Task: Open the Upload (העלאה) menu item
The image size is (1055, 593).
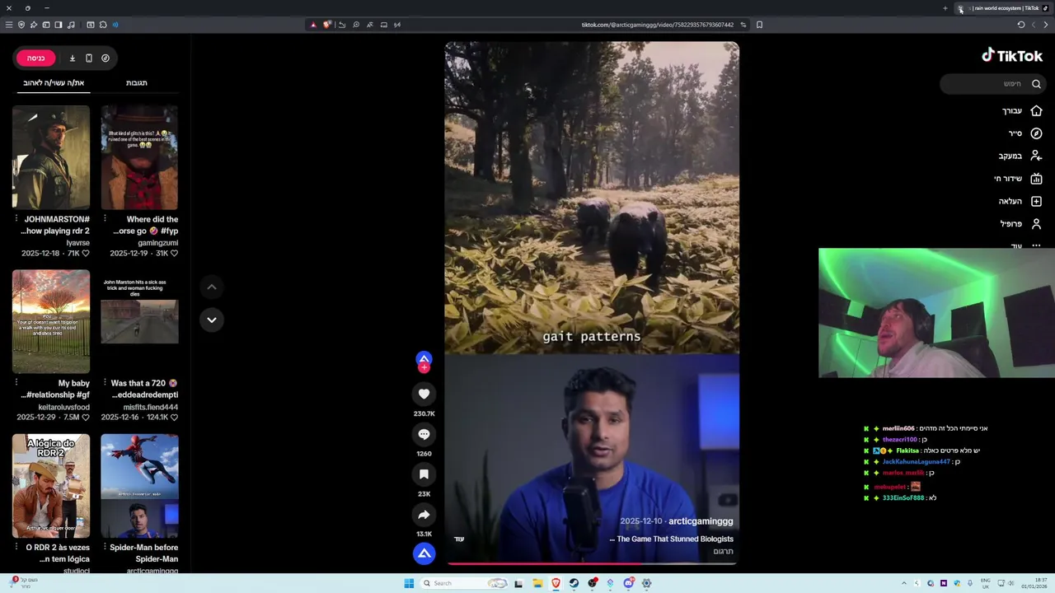Action: coord(1020,201)
